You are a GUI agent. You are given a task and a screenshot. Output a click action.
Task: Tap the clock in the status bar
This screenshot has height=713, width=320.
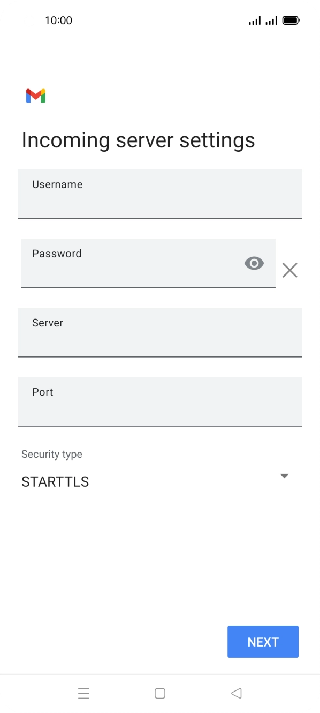tap(59, 20)
